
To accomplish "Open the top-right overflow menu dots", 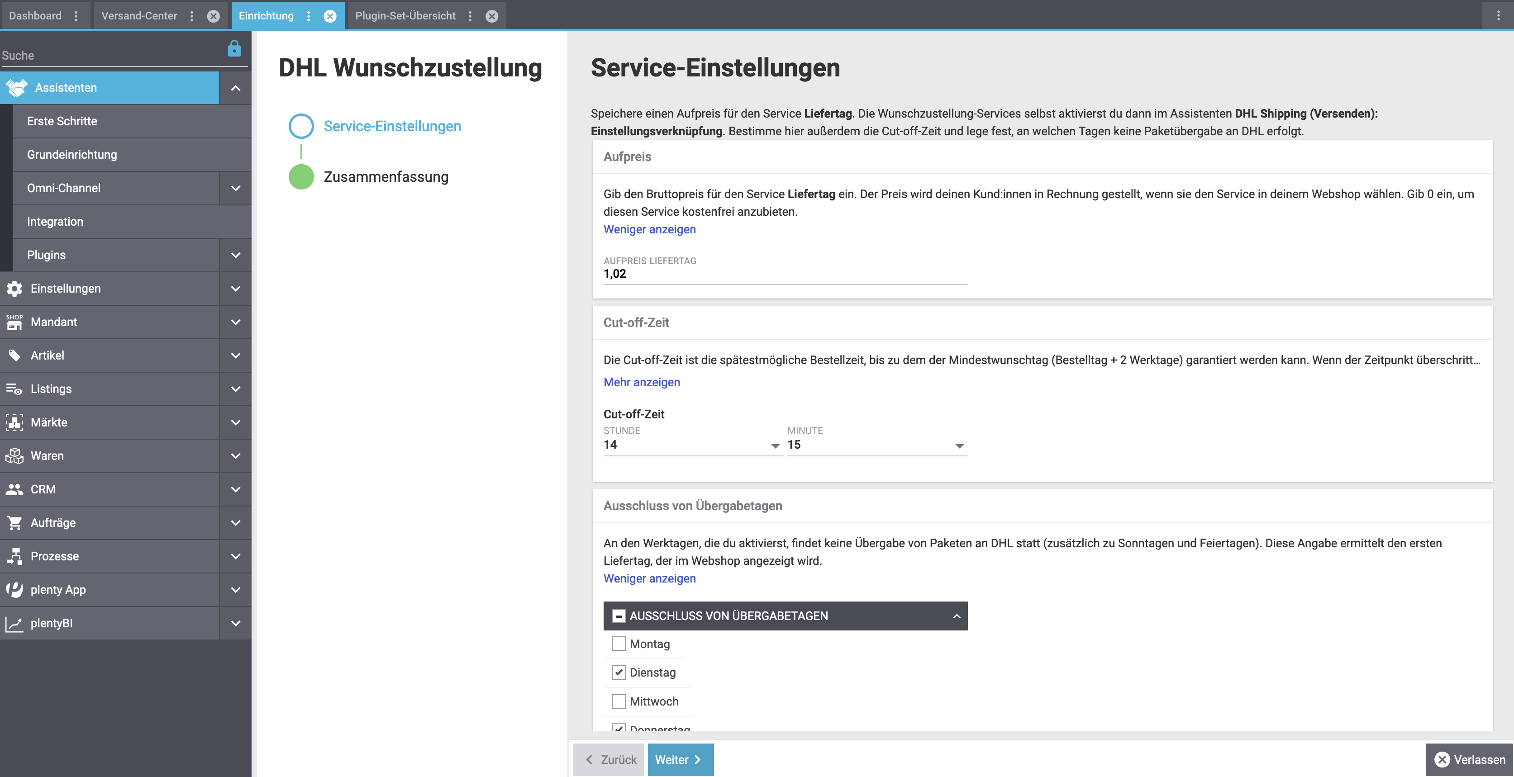I will pos(1498,16).
